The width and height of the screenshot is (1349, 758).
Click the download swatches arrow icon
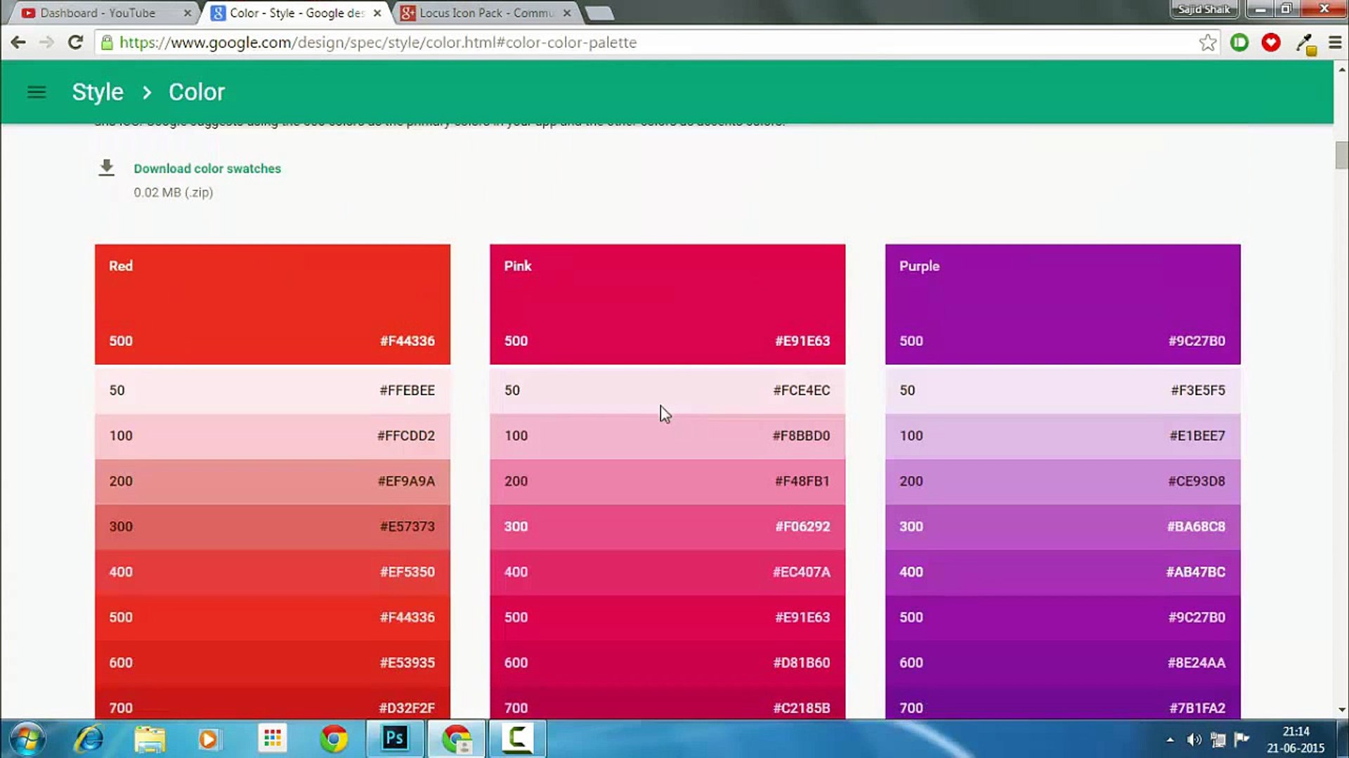coord(106,168)
